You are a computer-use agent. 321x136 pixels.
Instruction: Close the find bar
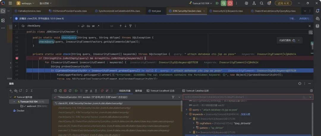[310, 26]
